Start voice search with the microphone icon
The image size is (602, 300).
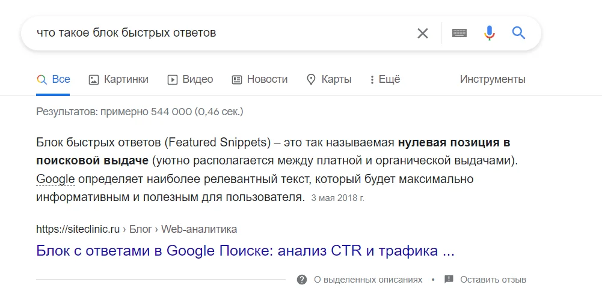[490, 33]
